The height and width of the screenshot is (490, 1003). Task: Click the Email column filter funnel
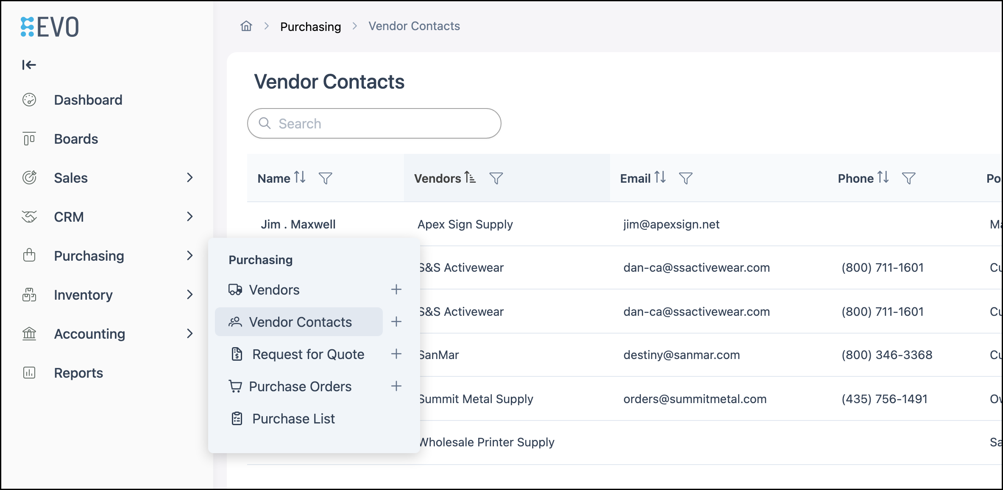(x=685, y=178)
